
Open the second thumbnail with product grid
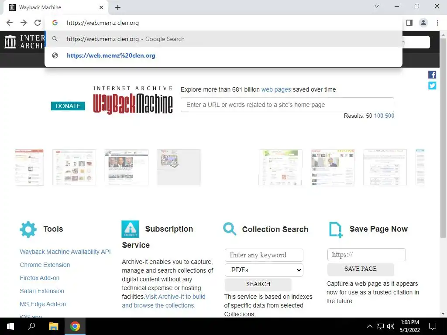click(74, 167)
